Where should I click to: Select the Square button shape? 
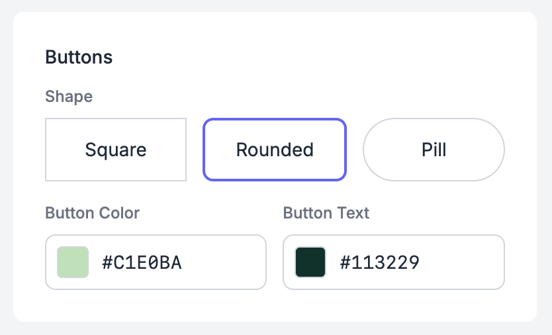click(116, 150)
